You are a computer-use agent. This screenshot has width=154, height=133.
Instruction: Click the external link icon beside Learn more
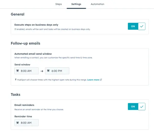(101, 80)
